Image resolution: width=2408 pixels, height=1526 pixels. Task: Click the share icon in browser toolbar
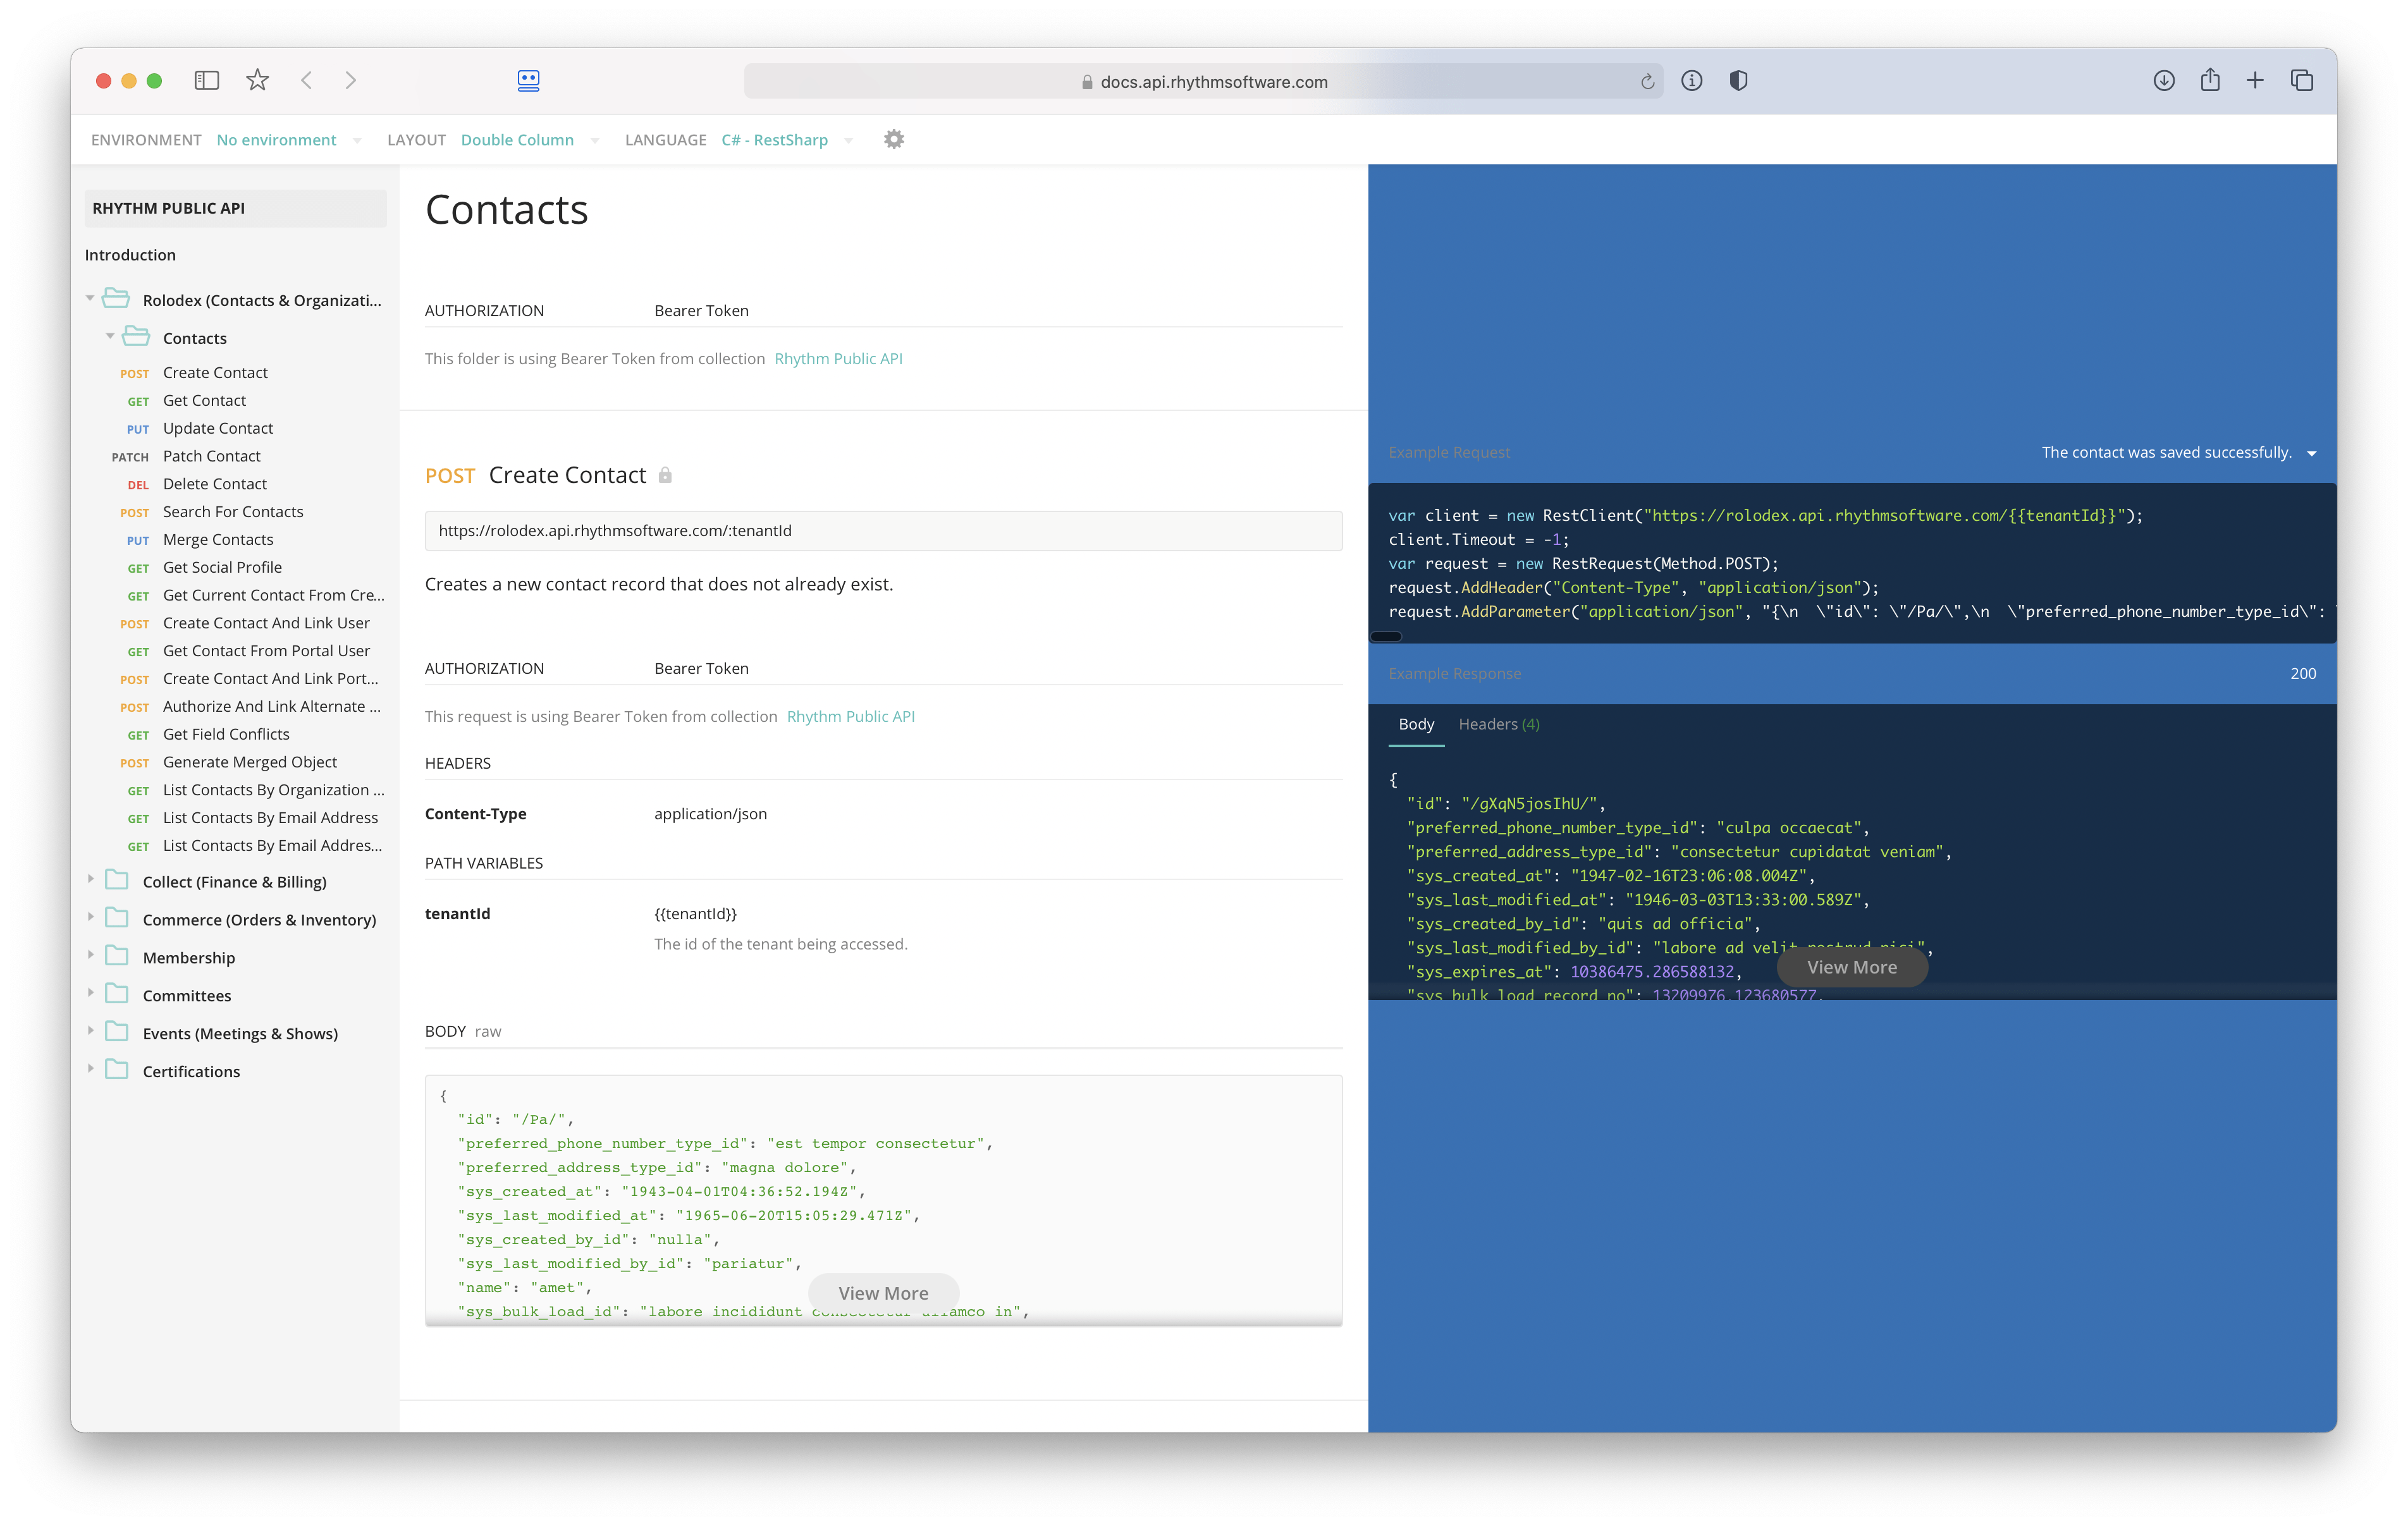(x=2210, y=81)
